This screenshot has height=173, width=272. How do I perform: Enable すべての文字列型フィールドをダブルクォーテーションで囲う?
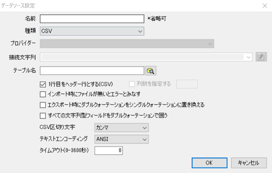42,115
